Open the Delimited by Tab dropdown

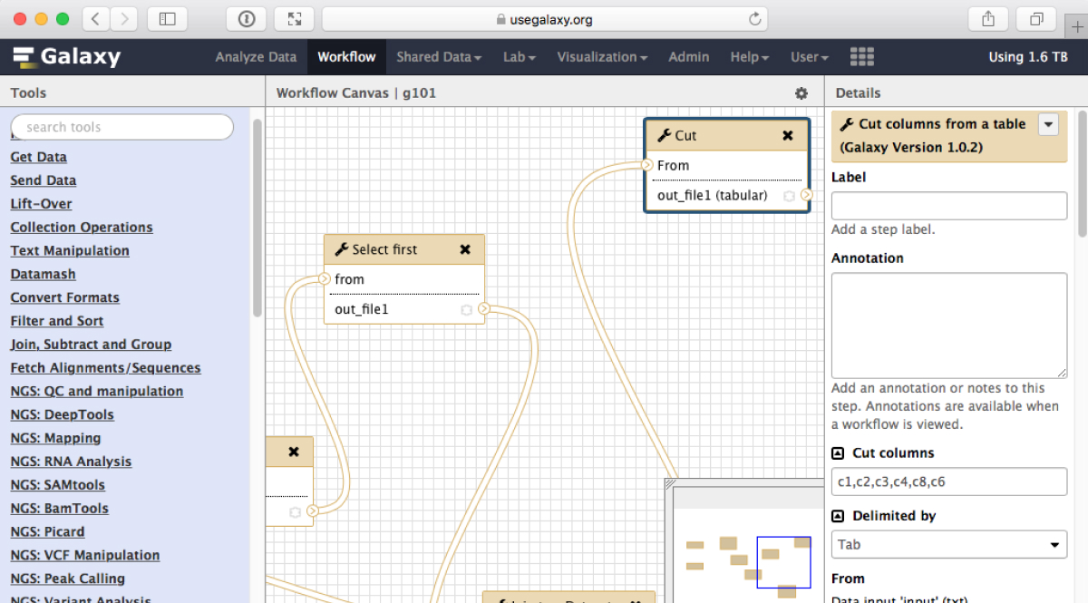click(948, 545)
